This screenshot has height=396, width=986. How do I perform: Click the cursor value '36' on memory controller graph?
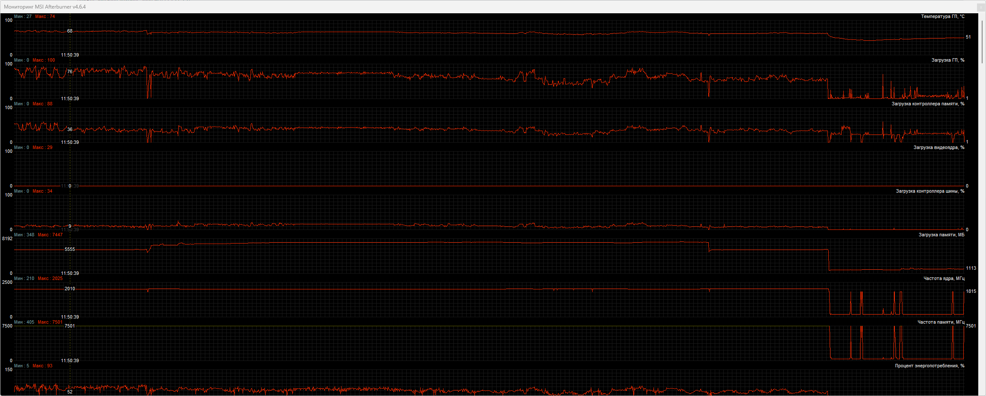pyautogui.click(x=70, y=130)
